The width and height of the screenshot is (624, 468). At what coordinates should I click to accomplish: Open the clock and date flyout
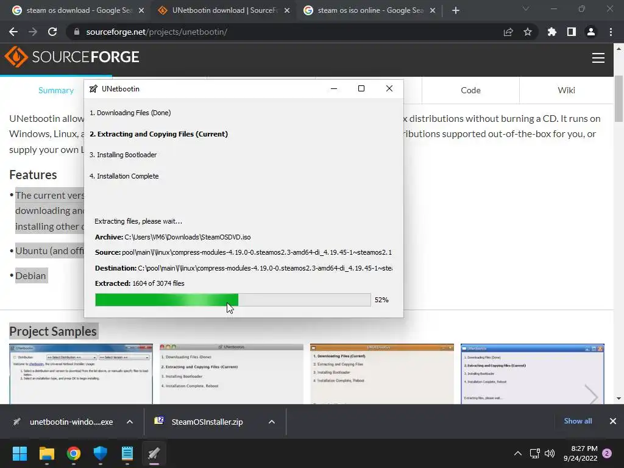[x=580, y=453]
